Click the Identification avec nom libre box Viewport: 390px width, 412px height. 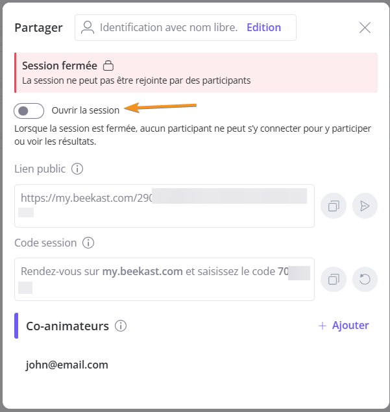(x=186, y=28)
